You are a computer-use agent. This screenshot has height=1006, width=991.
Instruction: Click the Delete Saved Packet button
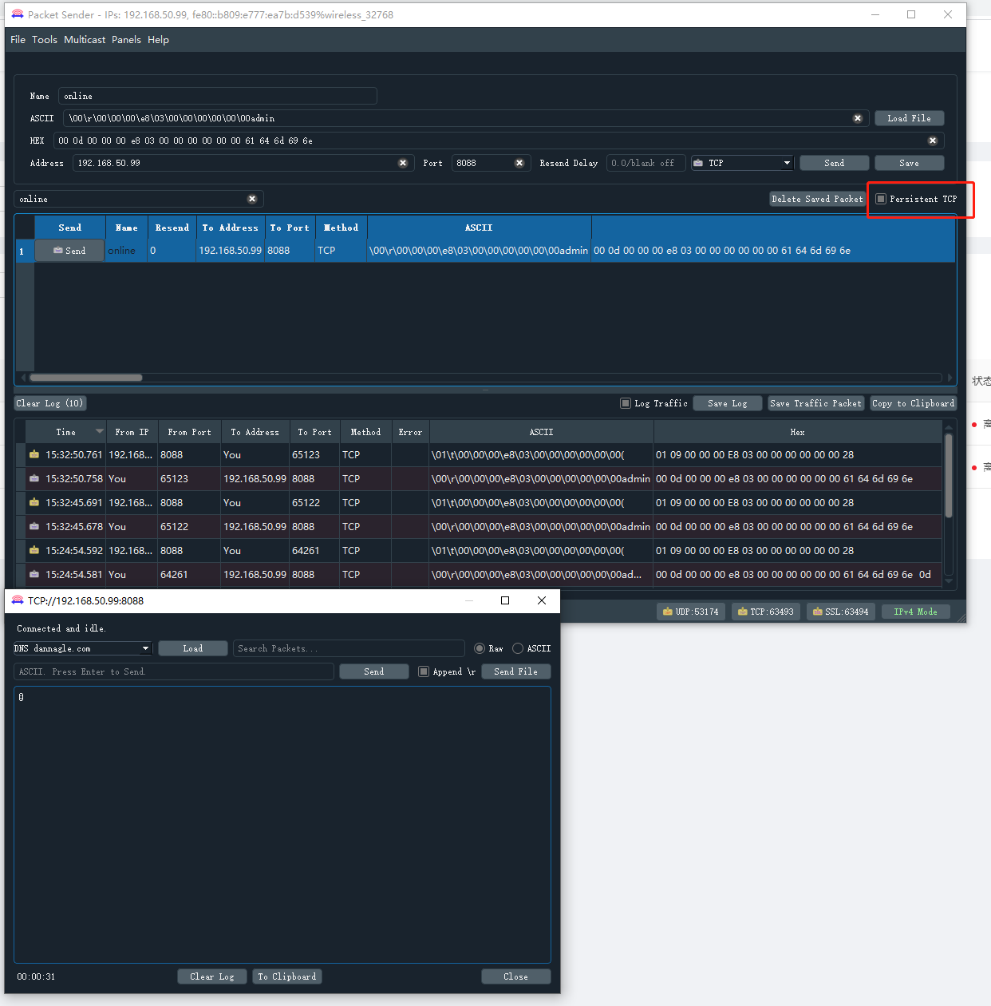[816, 198]
